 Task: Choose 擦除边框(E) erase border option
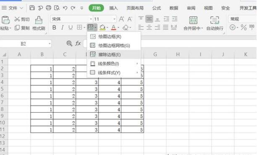(114, 54)
